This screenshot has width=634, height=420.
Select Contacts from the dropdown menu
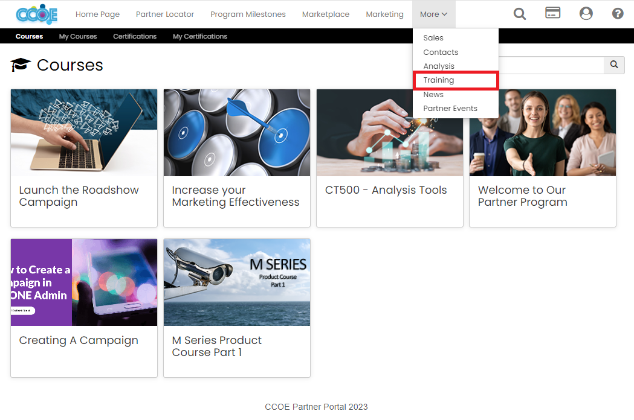coord(441,52)
